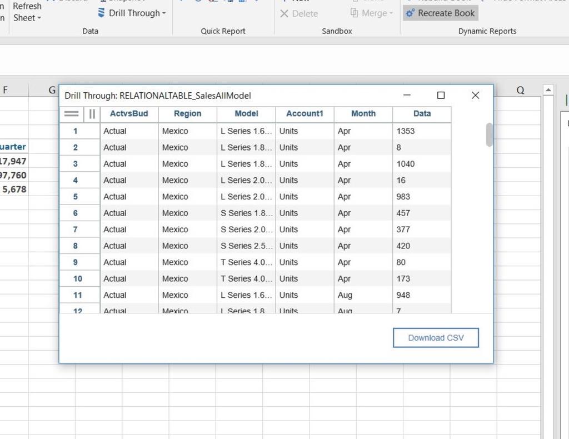Click the column chooser icon beside ActvsBud
The height and width of the screenshot is (439, 569).
[92, 114]
